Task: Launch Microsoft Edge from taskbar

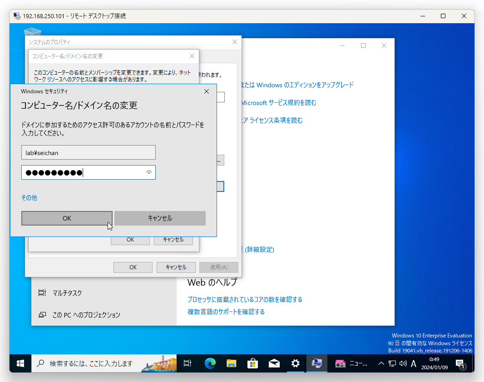Action: tap(210, 363)
